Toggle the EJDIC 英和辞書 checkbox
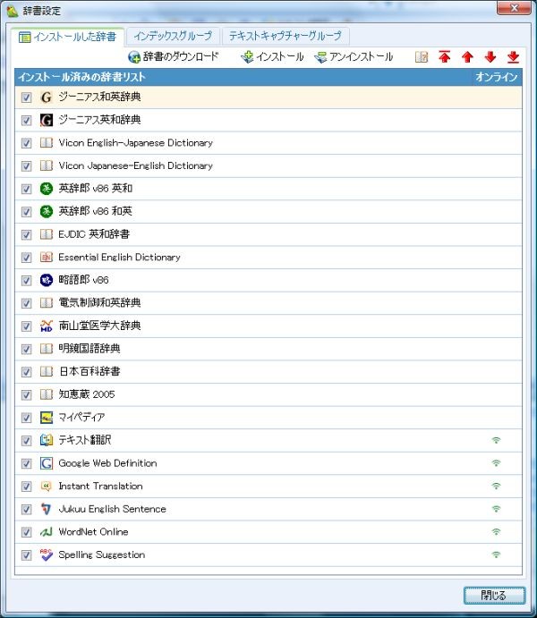The height and width of the screenshot is (618, 537). (x=26, y=234)
